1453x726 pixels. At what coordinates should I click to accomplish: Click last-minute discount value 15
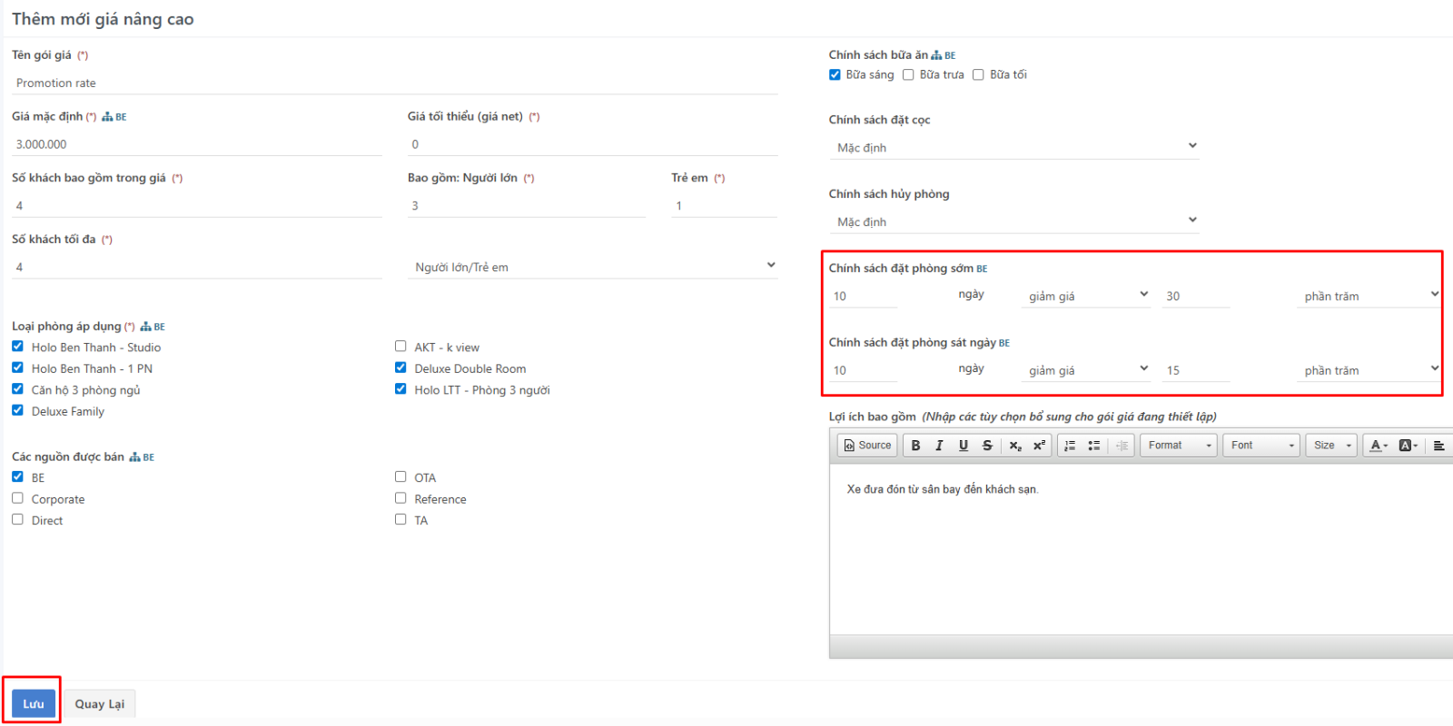1196,371
